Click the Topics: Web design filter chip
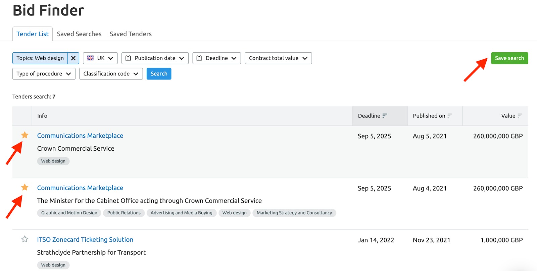 point(40,58)
